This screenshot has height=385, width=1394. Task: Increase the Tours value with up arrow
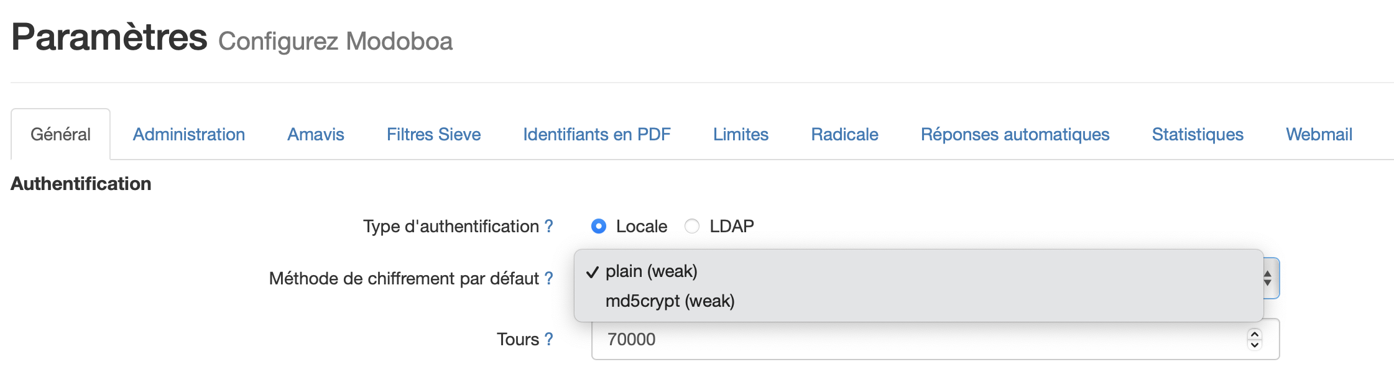[x=1255, y=334]
